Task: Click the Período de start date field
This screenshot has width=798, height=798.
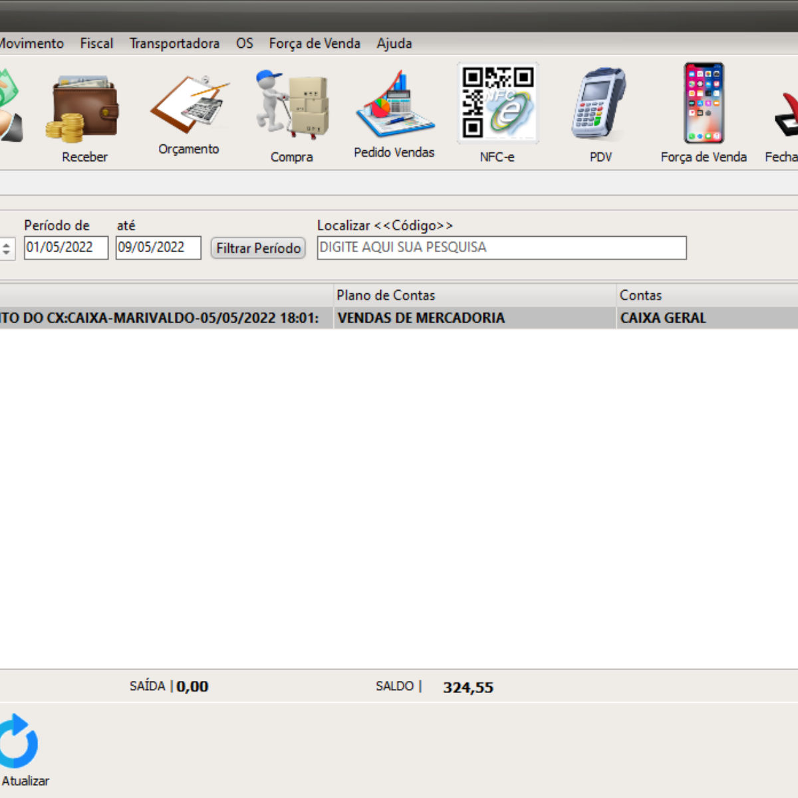Action: [x=65, y=247]
